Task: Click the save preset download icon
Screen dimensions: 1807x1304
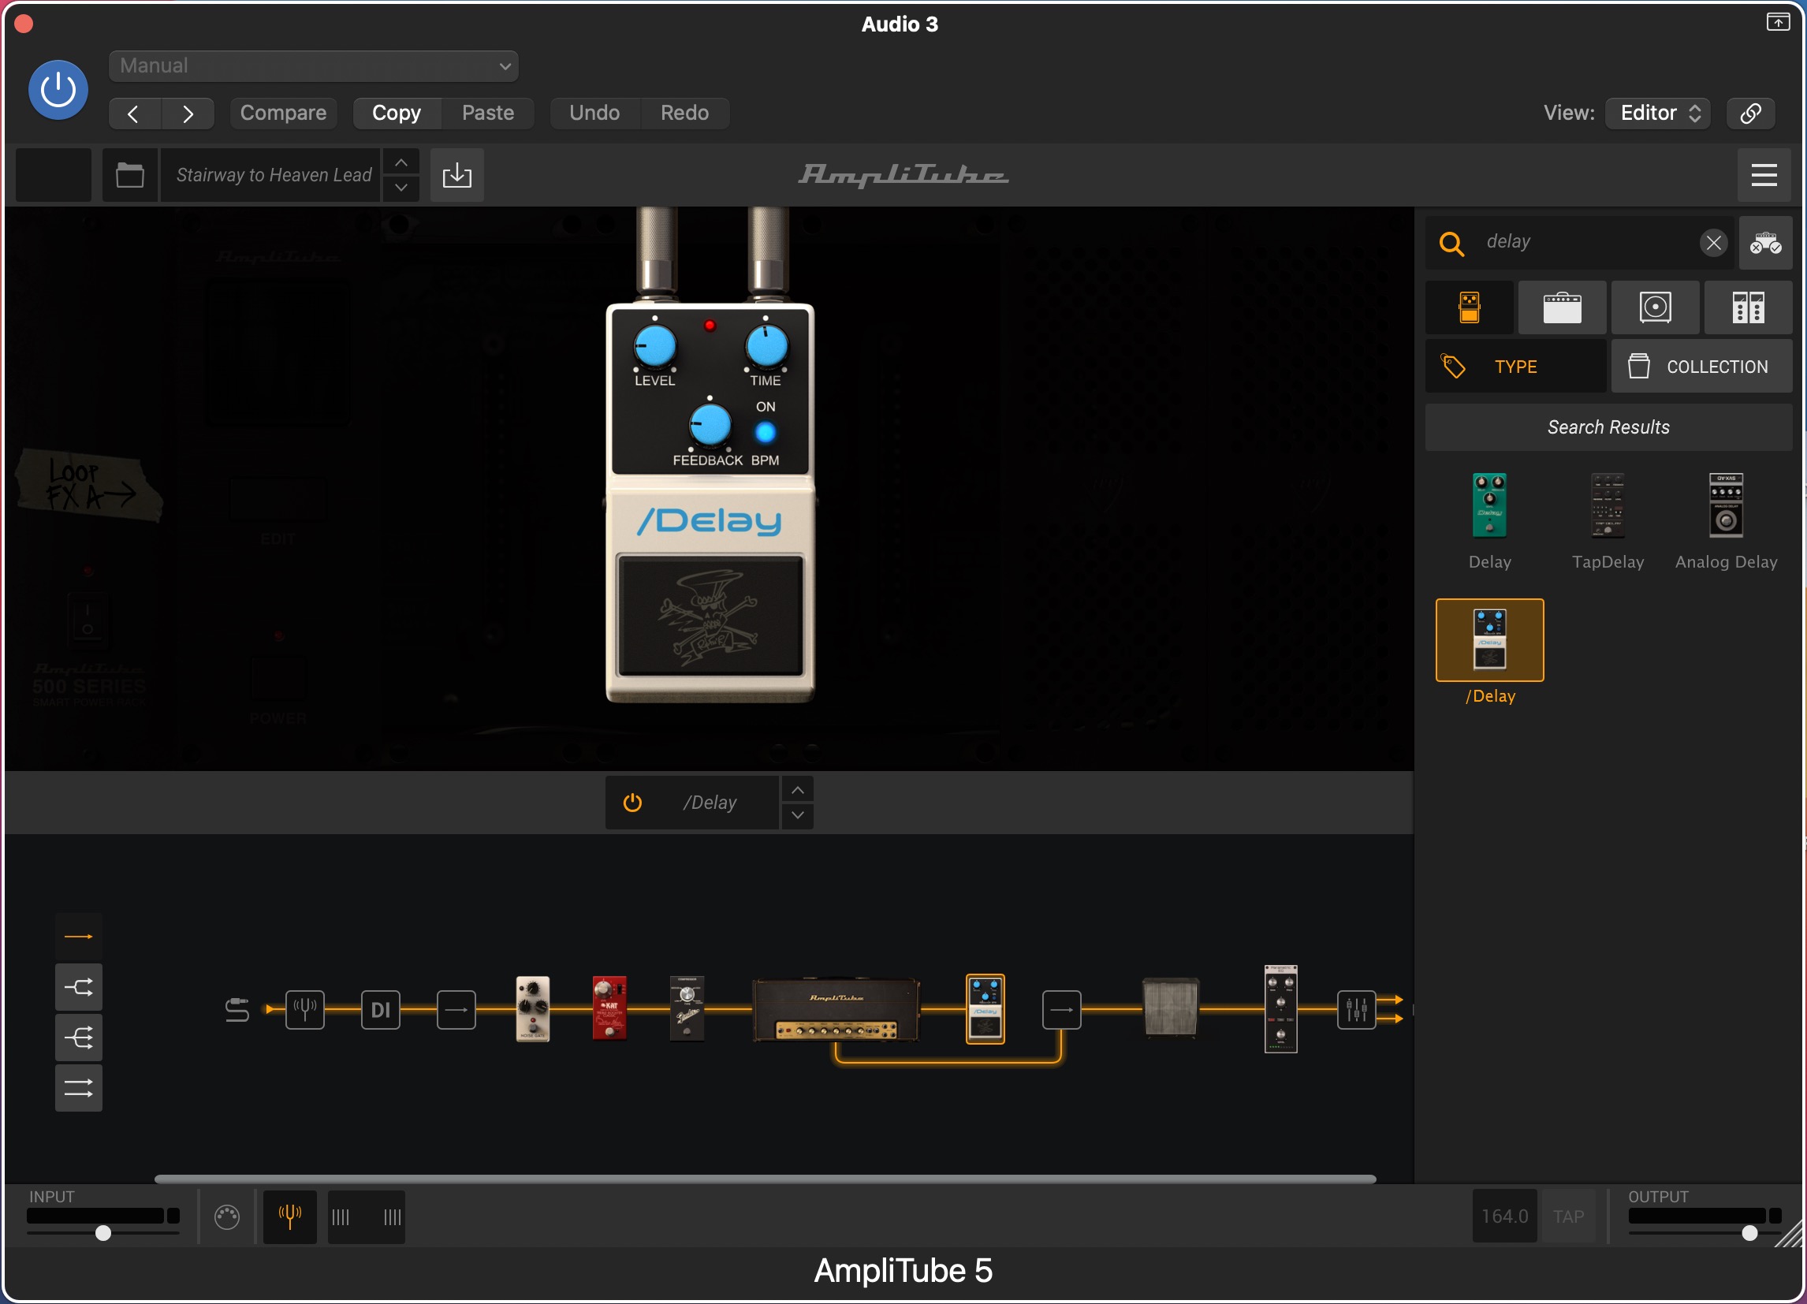Action: 456,175
